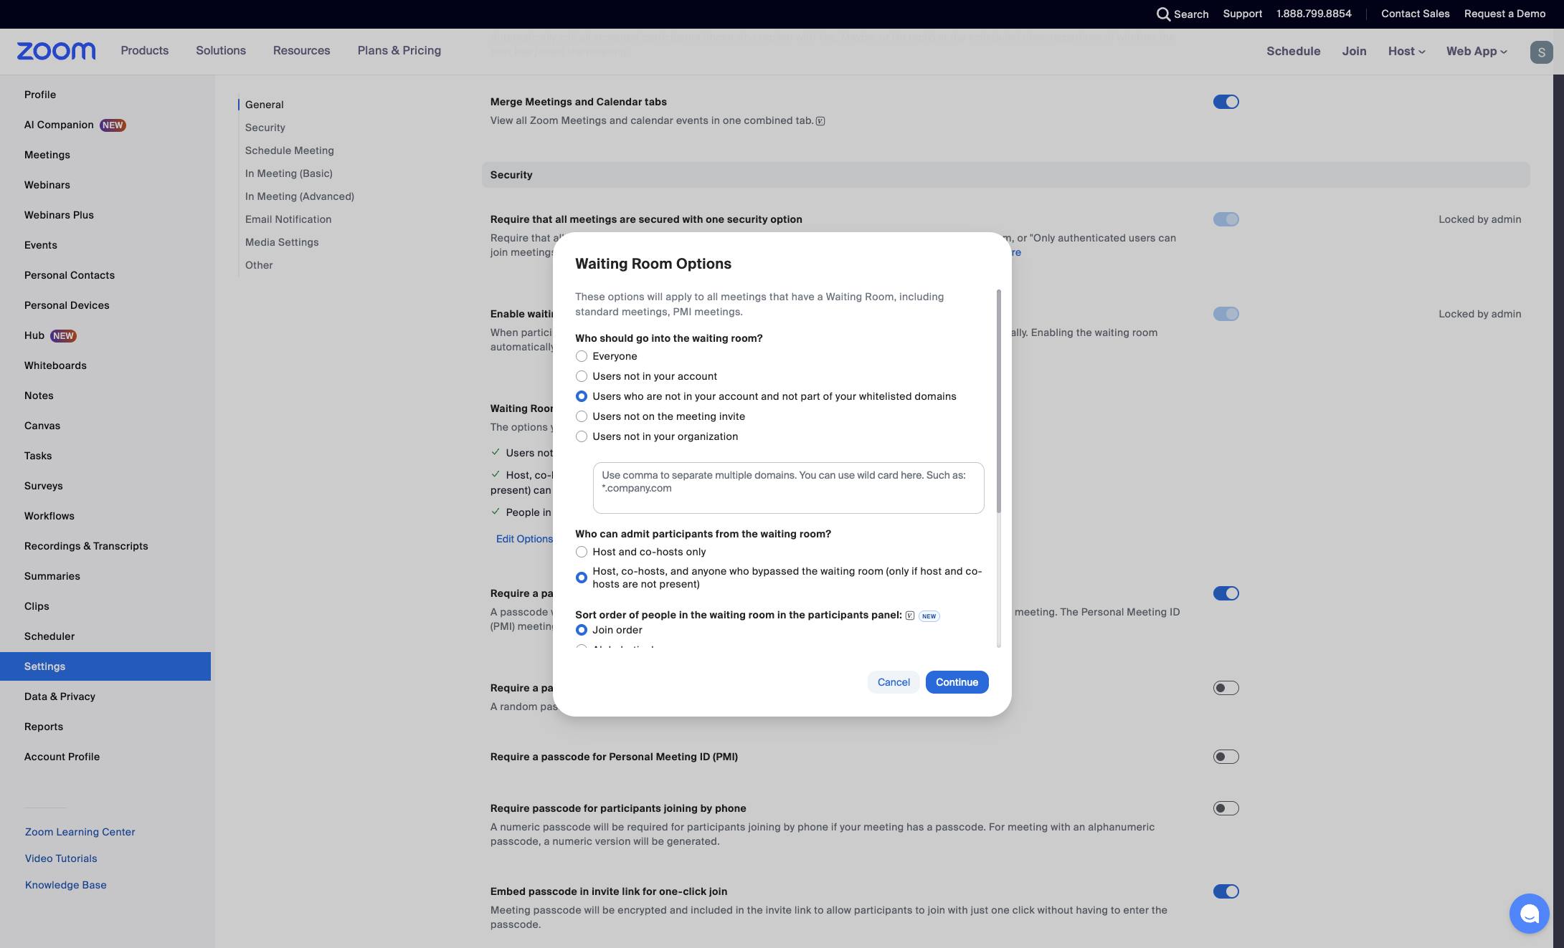Toggle Merge Meetings and Calendar tabs switch

tap(1226, 102)
